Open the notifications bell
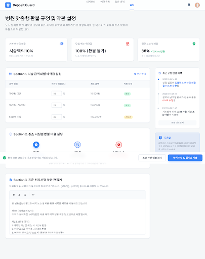The height and width of the screenshot is (259, 205). [189, 5]
